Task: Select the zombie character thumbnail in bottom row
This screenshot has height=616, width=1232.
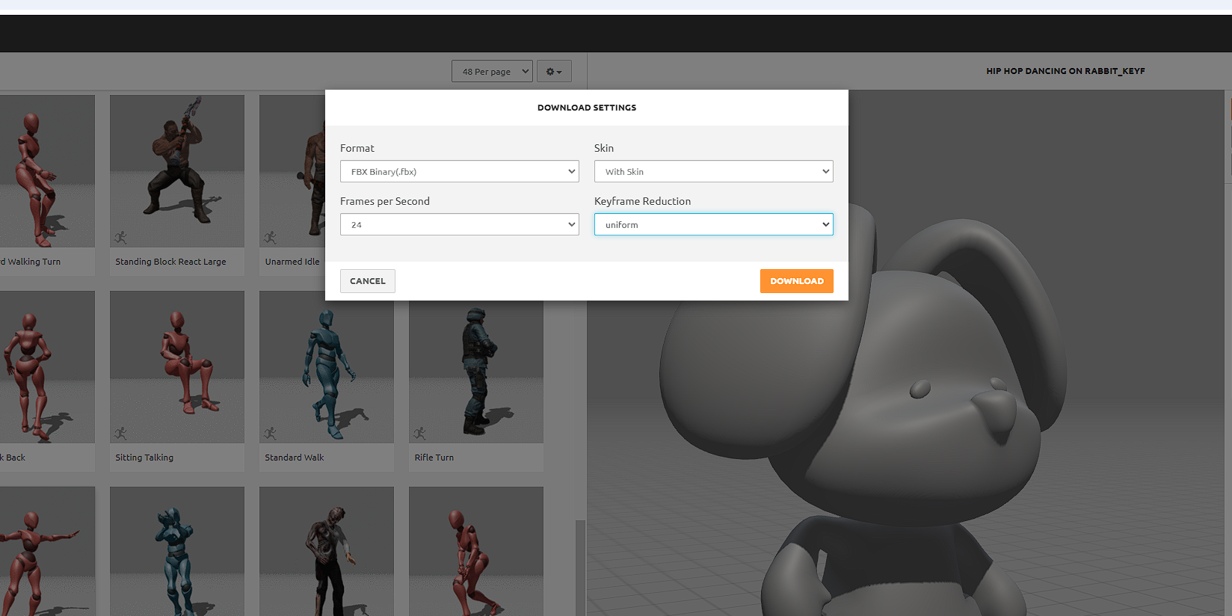Action: (327, 552)
